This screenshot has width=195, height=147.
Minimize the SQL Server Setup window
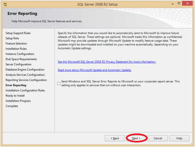[x=172, y=4]
